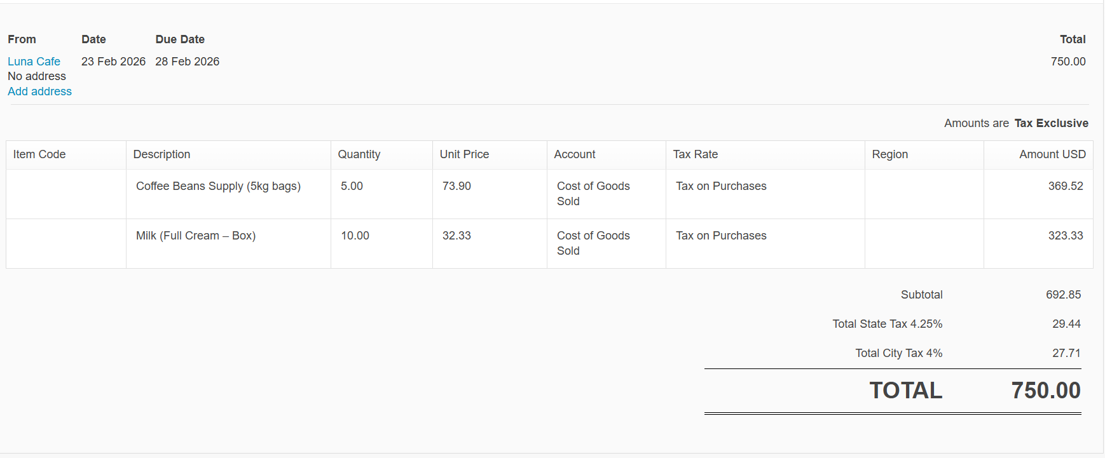Click the bold TOTAL 750.00 figure
1105x458 pixels.
(x=1045, y=391)
